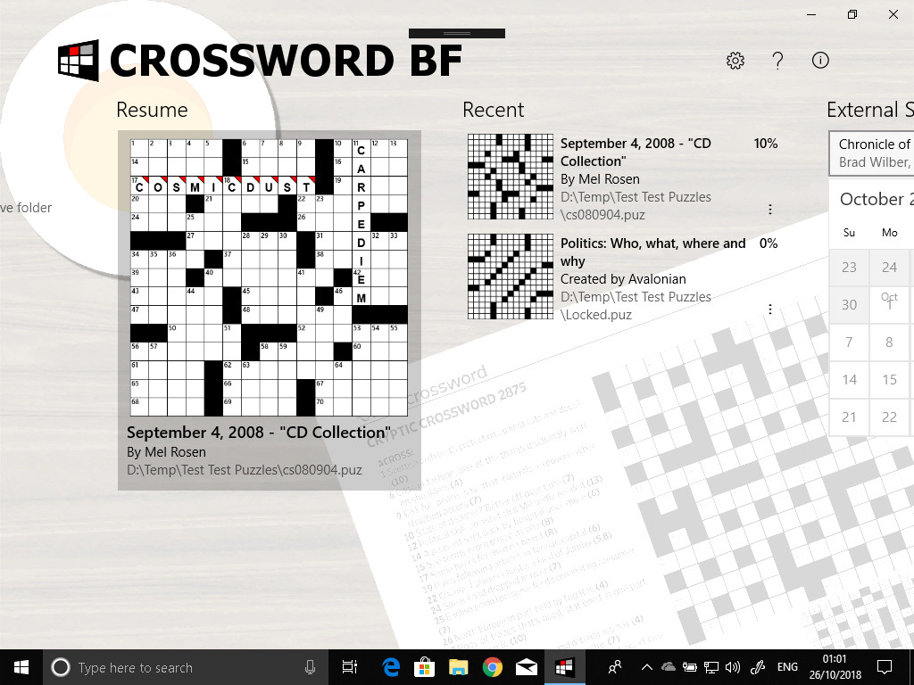Image resolution: width=914 pixels, height=685 pixels.
Task: Click the 10% progress label
Action: click(765, 144)
